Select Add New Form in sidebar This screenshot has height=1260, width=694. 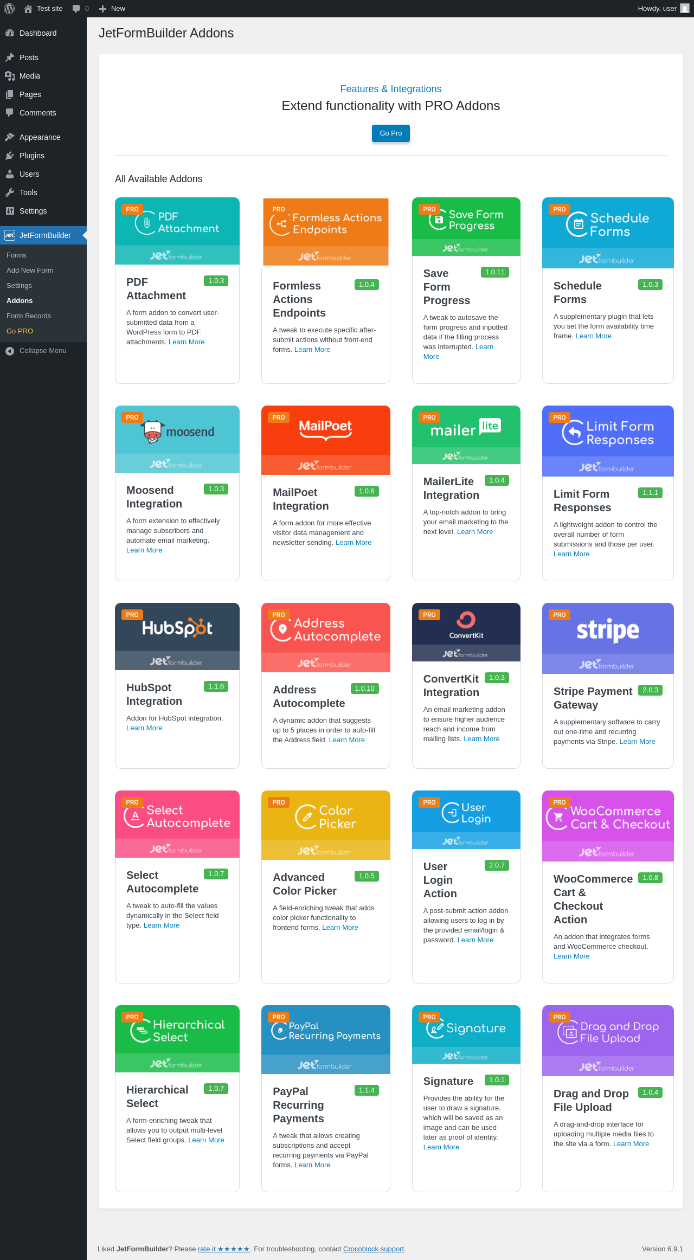pyautogui.click(x=30, y=271)
